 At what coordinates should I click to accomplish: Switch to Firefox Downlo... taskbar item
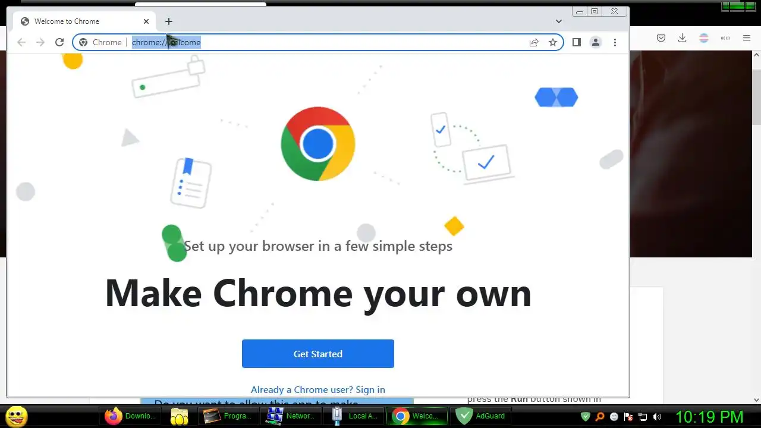(130, 416)
